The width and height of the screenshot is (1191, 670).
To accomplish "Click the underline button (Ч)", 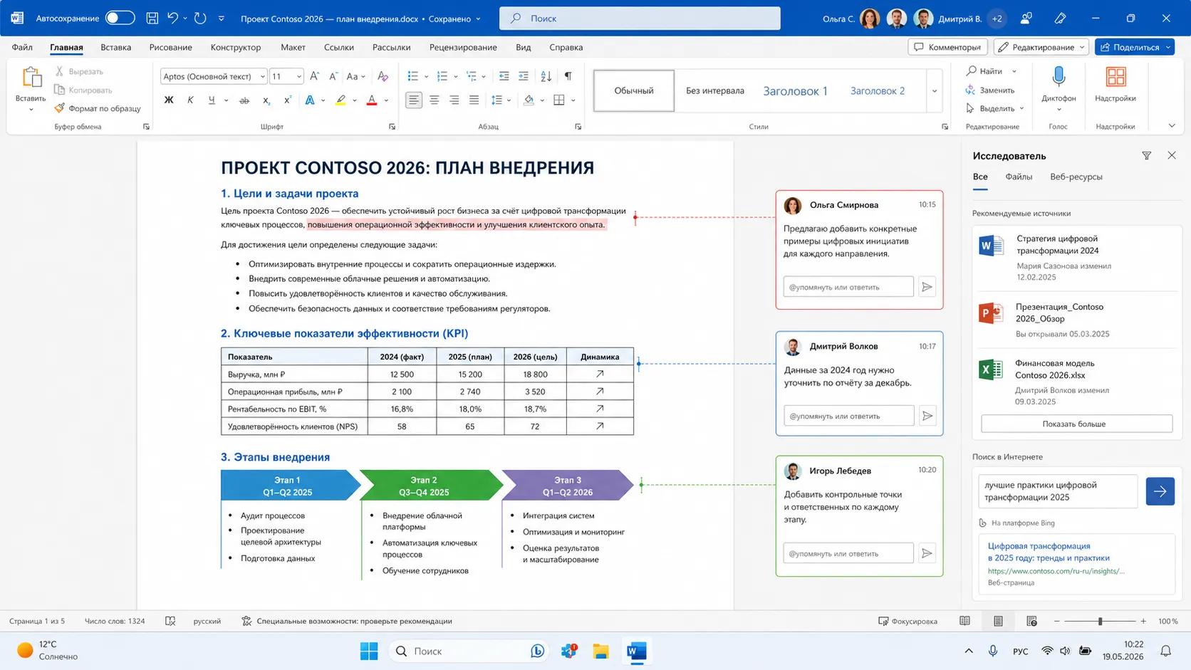I will (x=212, y=100).
